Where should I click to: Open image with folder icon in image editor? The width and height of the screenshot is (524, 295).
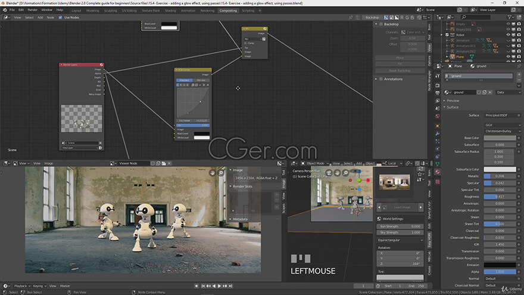(x=164, y=163)
